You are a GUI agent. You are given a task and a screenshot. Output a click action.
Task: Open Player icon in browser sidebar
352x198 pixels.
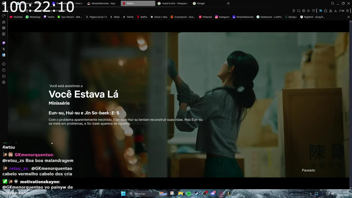4,64
